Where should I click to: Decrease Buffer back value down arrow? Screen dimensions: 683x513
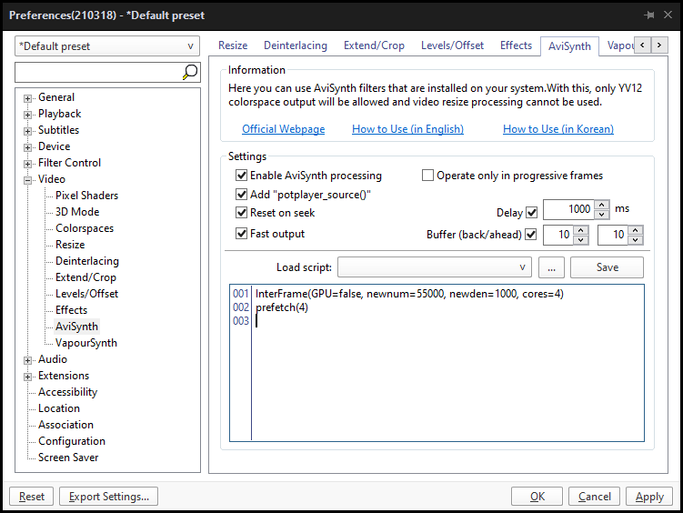580,239
